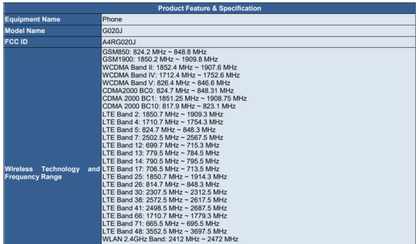Select the LTE Band 30 line
419x244 pixels.
click(x=164, y=192)
